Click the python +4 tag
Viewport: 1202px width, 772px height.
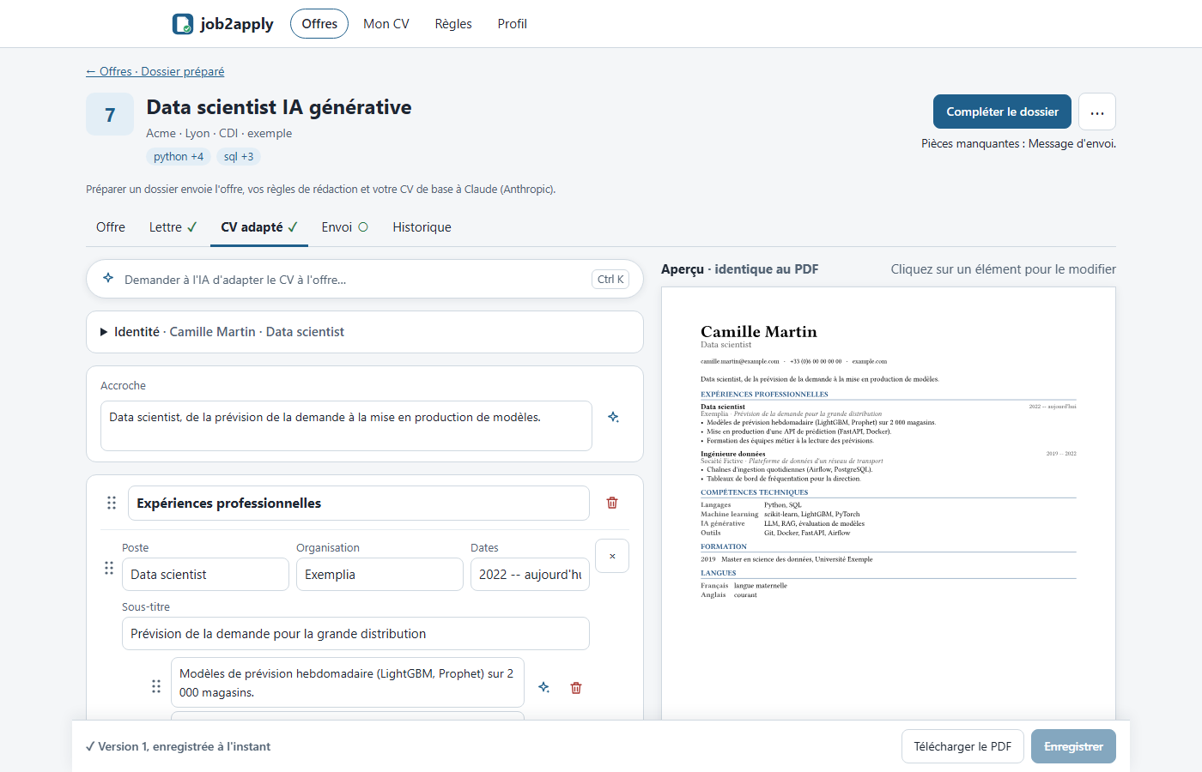179,156
